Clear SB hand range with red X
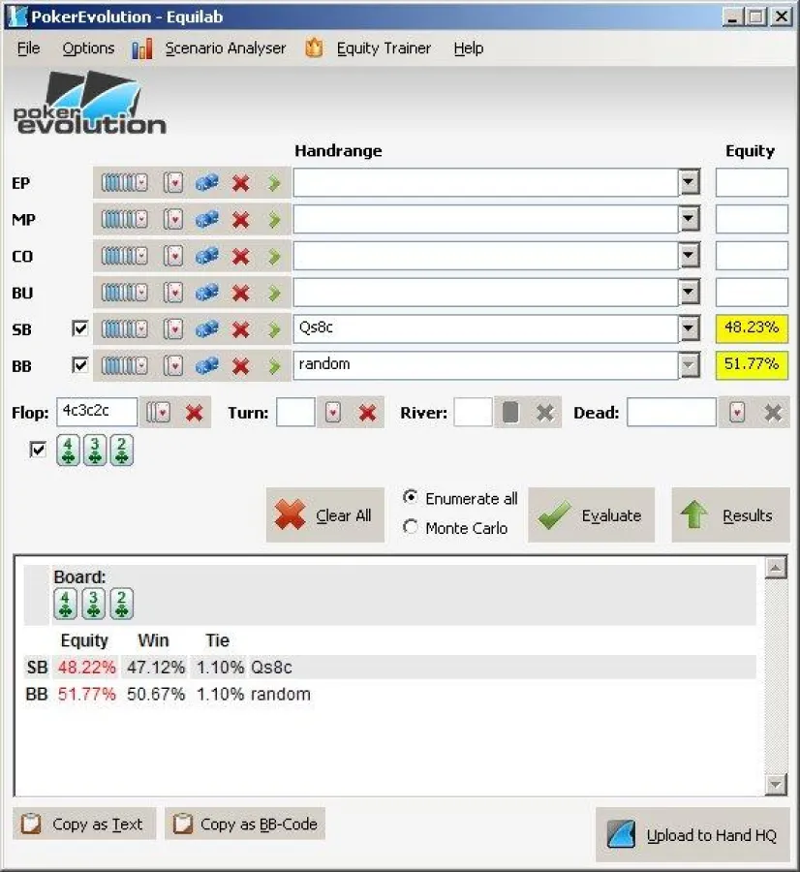The image size is (800, 872). [x=241, y=329]
